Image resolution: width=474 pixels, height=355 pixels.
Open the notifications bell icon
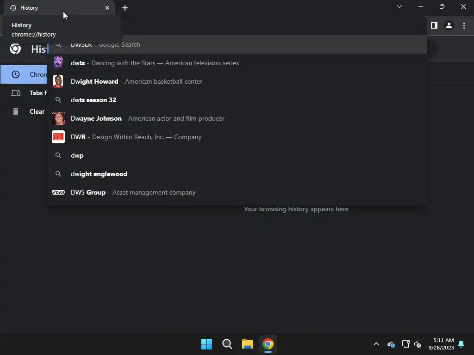[462, 344]
